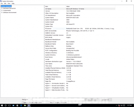Select the BIOS Version/Date row
The width and height of the screenshot is (134, 107).
(x=80, y=31)
